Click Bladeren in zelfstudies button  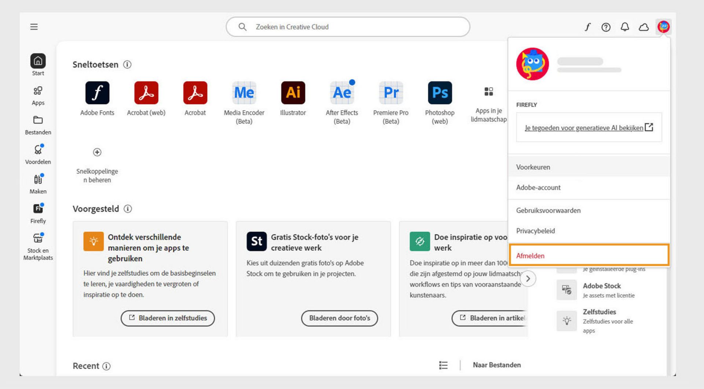click(168, 318)
